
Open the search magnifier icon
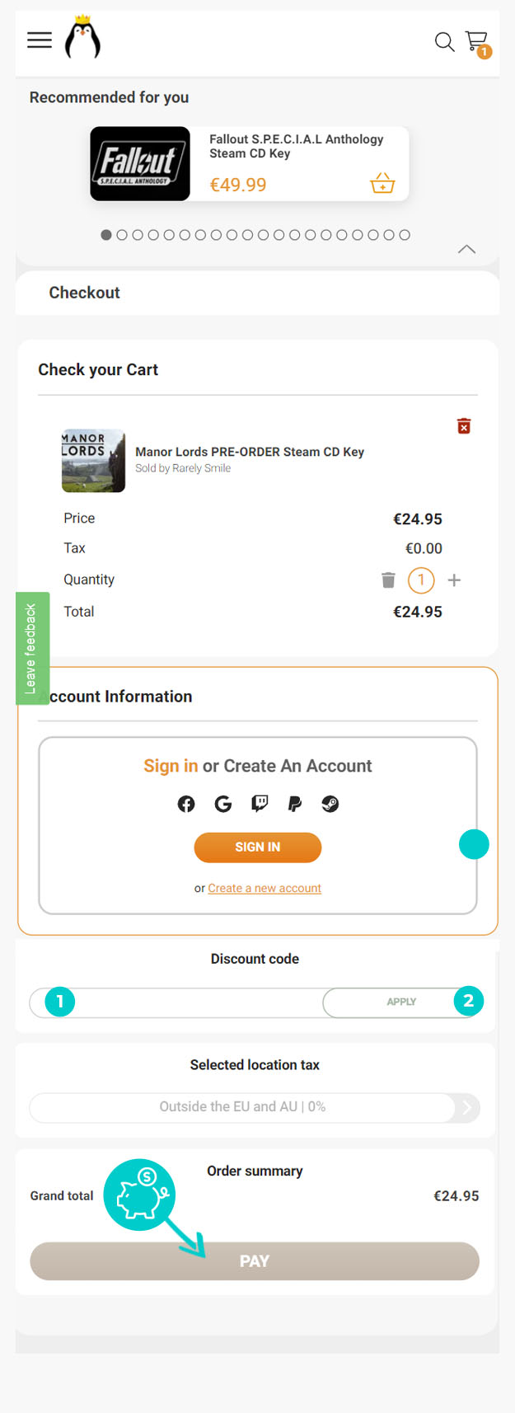click(x=444, y=41)
